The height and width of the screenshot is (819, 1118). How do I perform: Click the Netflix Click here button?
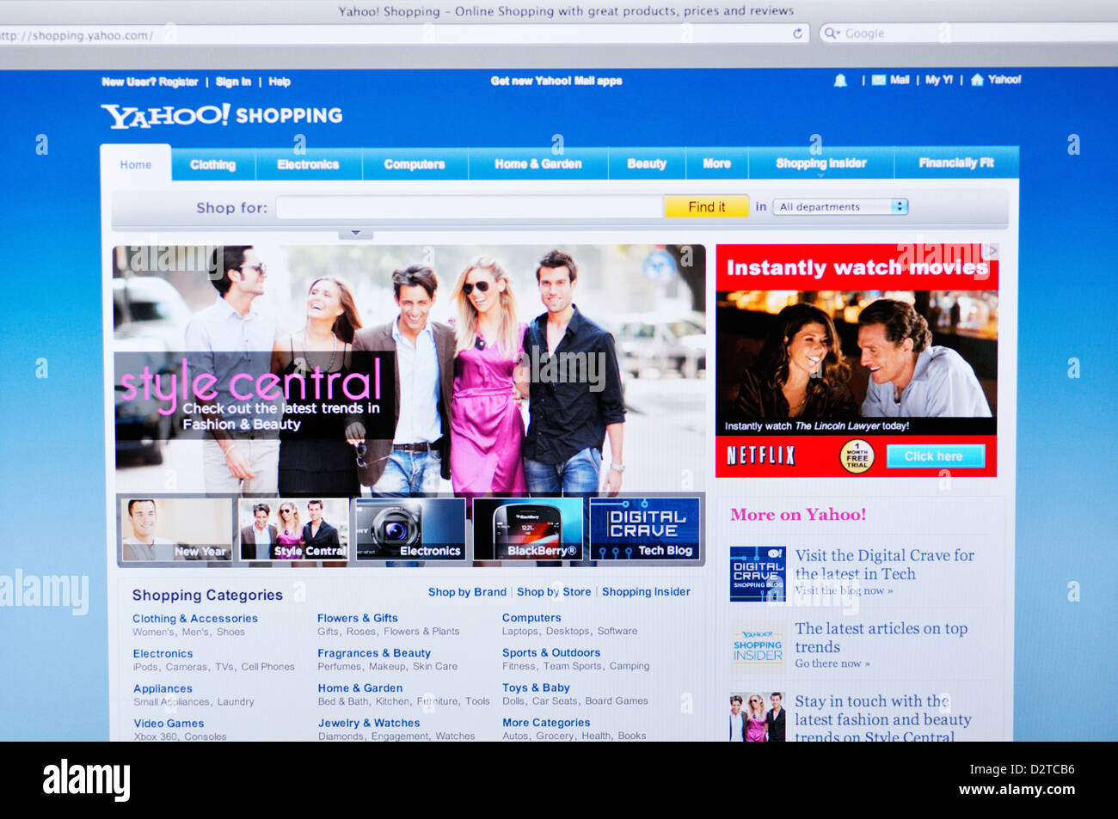pos(934,456)
